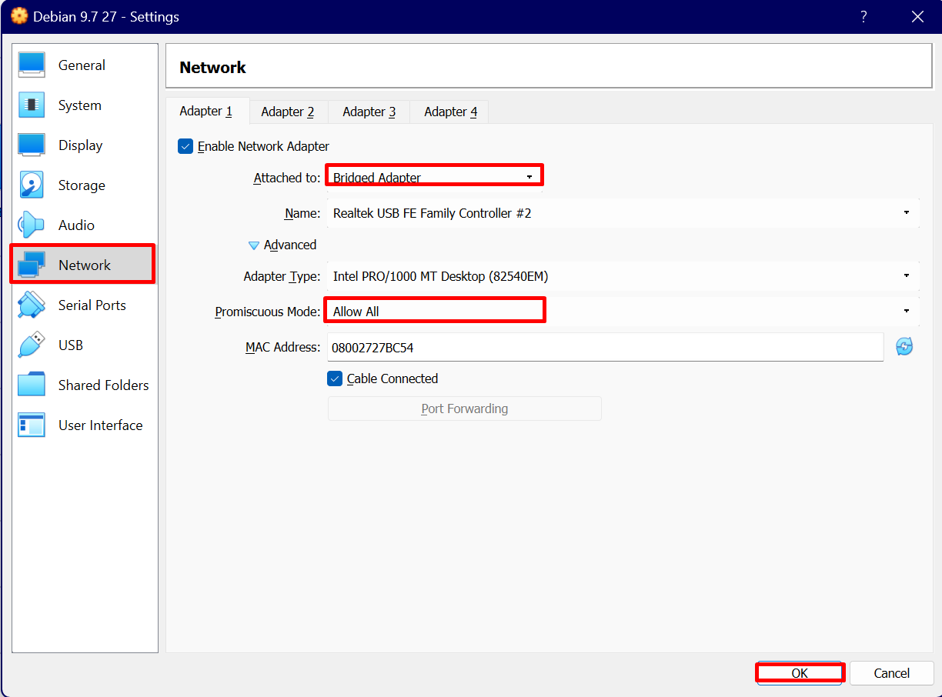Click the MAC Address label
Viewport: 942px width, 697px height.
pyautogui.click(x=282, y=347)
